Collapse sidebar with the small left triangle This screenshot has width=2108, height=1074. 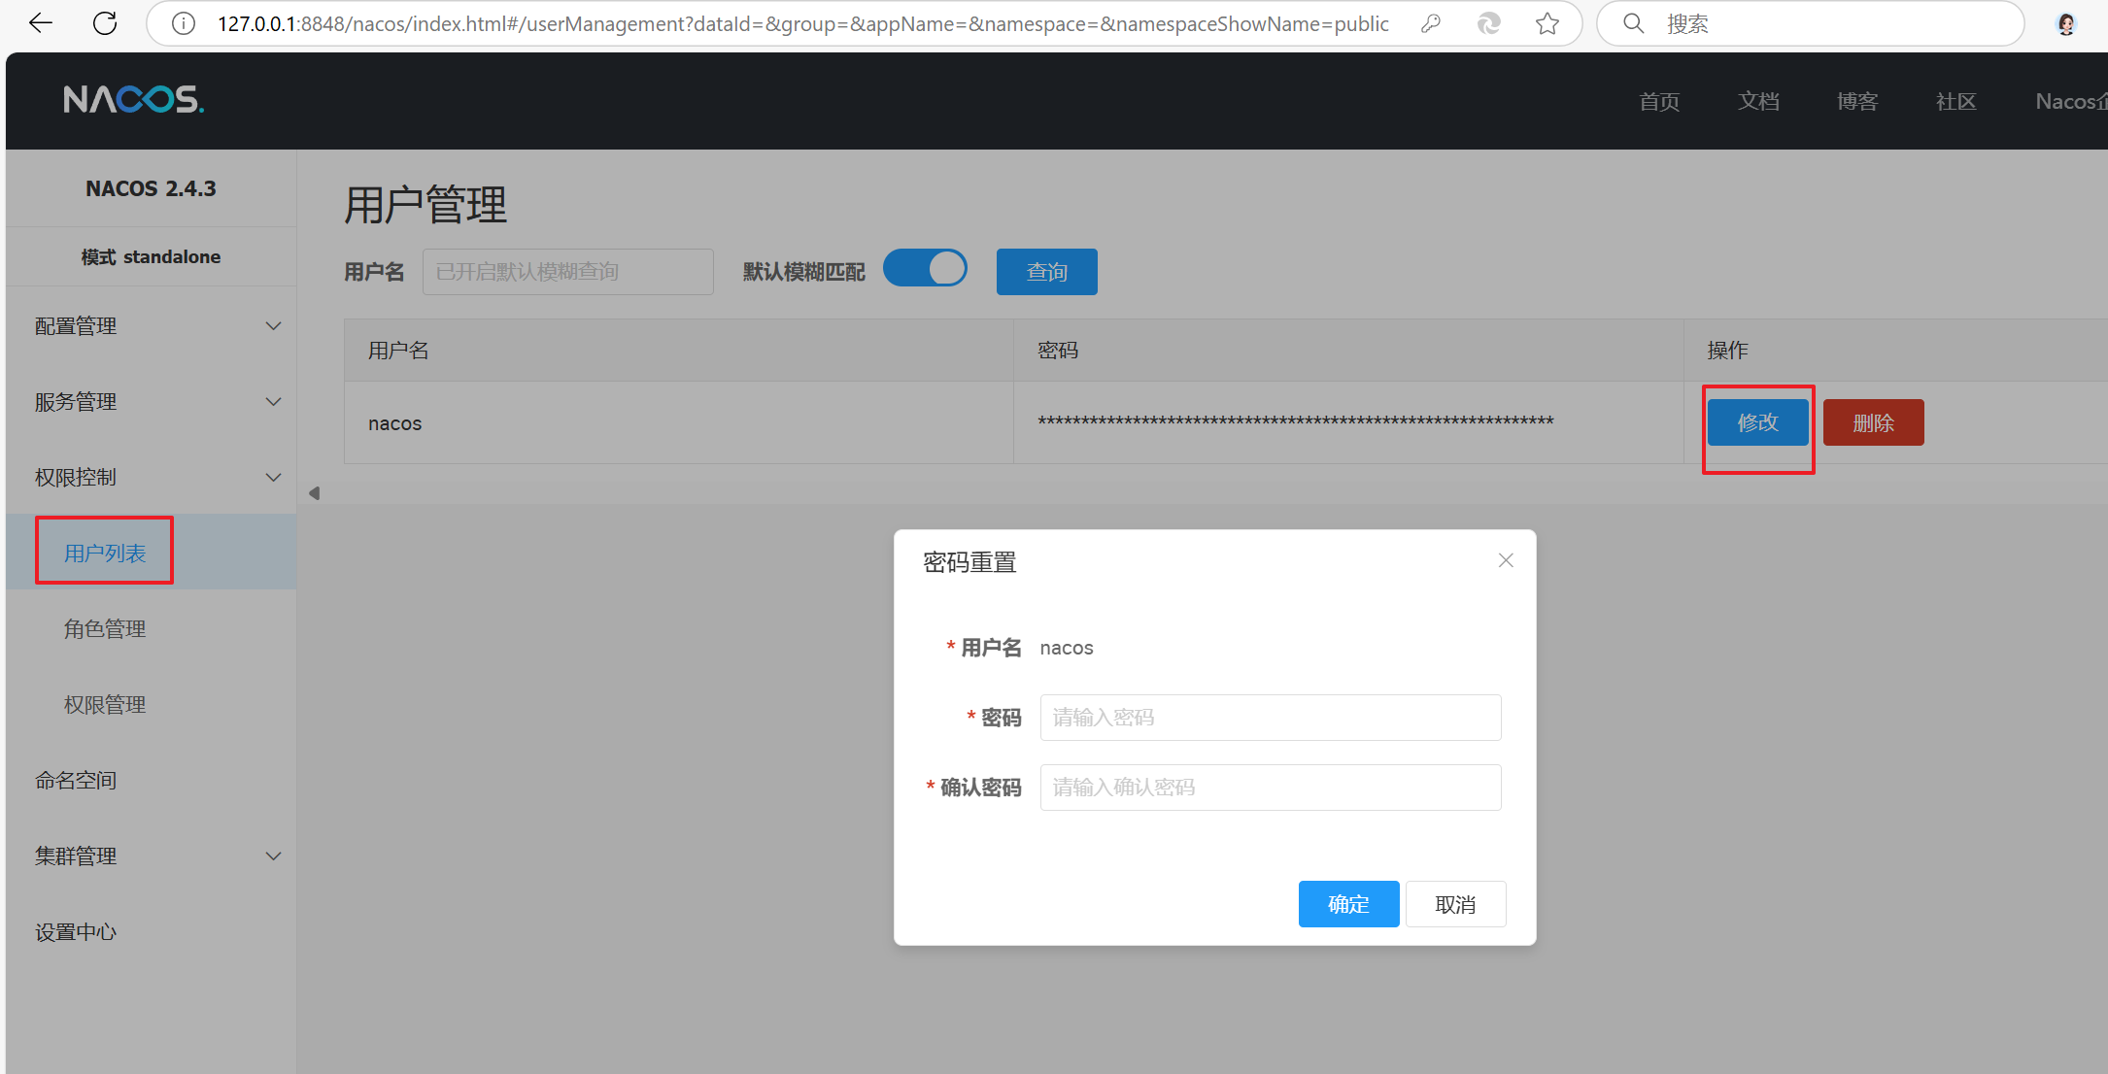(x=314, y=493)
